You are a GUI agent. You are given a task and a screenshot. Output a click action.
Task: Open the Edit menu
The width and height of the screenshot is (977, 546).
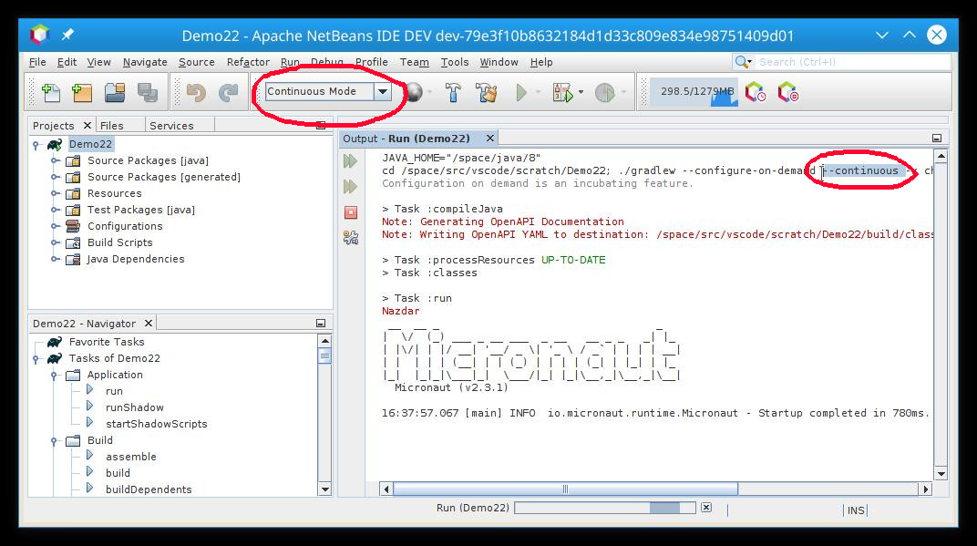point(67,62)
